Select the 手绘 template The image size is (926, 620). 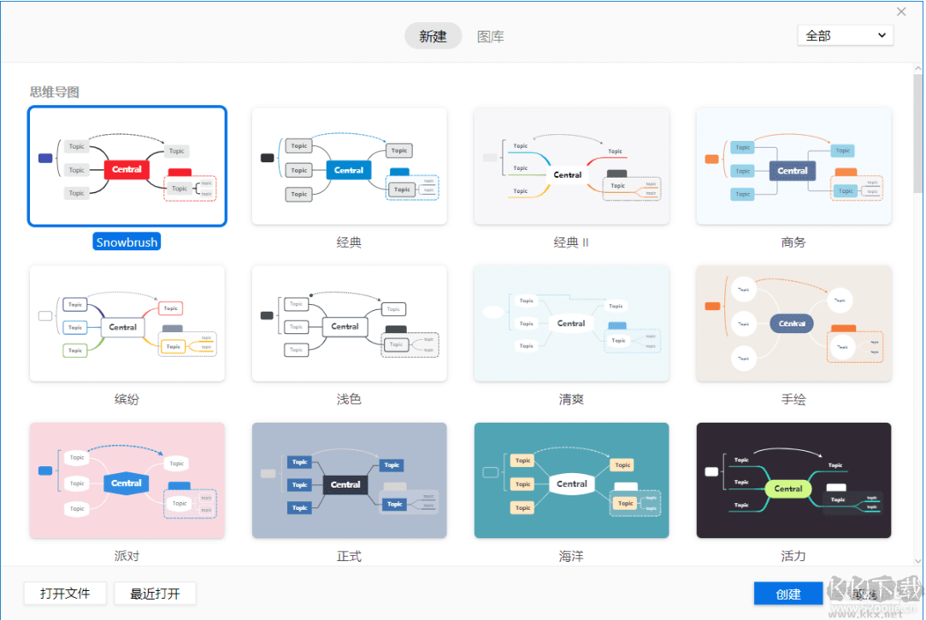click(x=793, y=323)
